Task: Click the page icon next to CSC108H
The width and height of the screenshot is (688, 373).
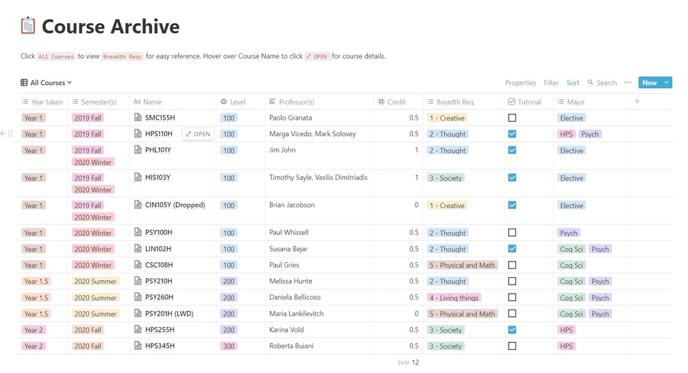Action: click(x=138, y=265)
